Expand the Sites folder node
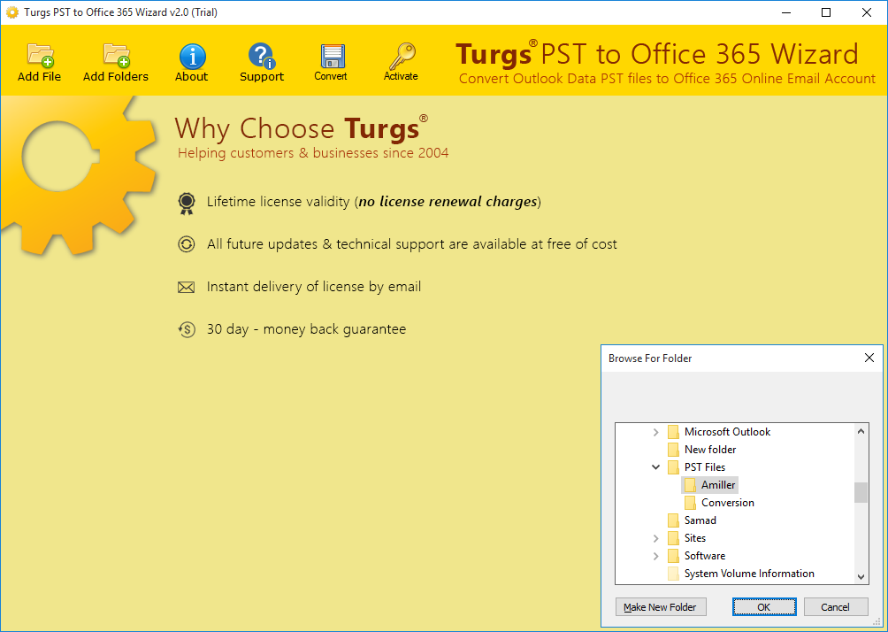Image resolution: width=888 pixels, height=632 pixels. coord(655,538)
